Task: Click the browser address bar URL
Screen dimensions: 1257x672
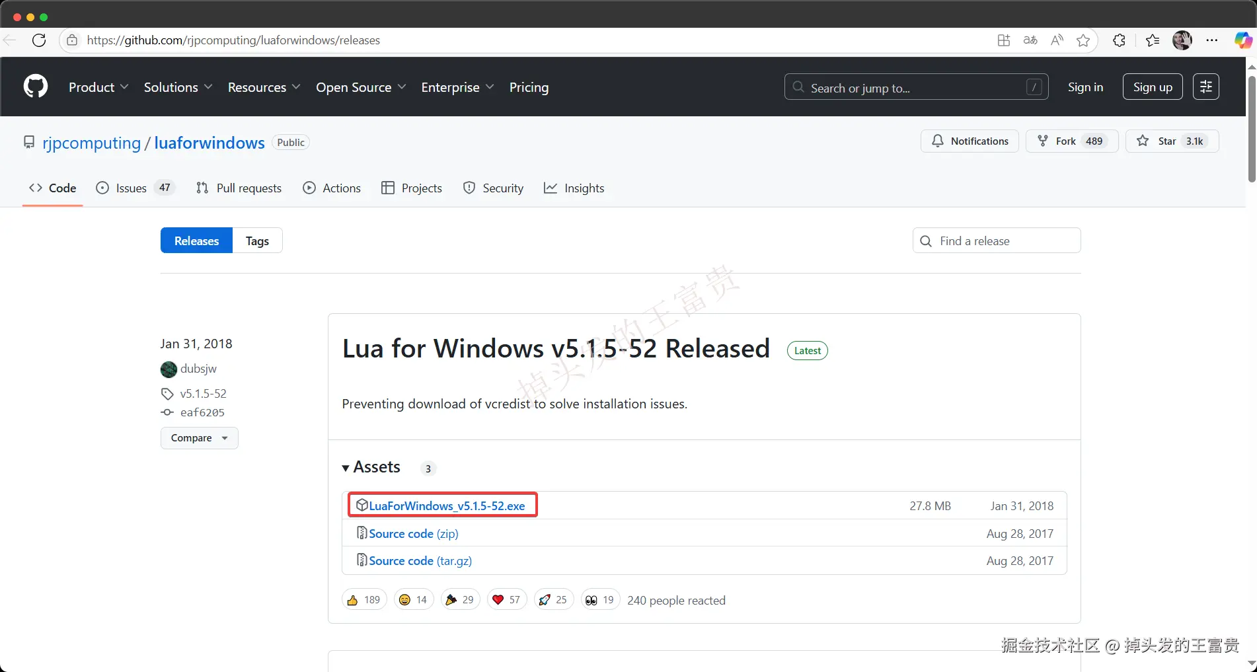Action: point(233,40)
